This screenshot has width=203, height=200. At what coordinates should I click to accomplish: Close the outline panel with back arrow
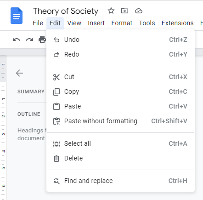click(19, 73)
